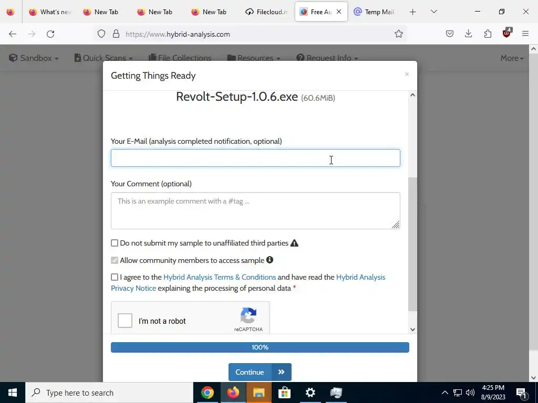The image size is (538, 403).
Task: Open the downloads panel
Action: click(x=468, y=34)
